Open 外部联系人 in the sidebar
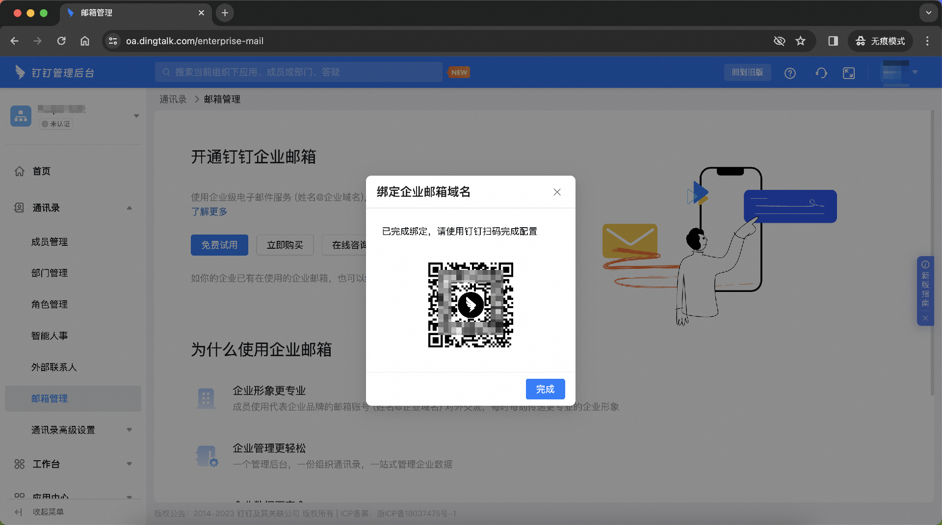This screenshot has height=525, width=942. click(x=54, y=367)
